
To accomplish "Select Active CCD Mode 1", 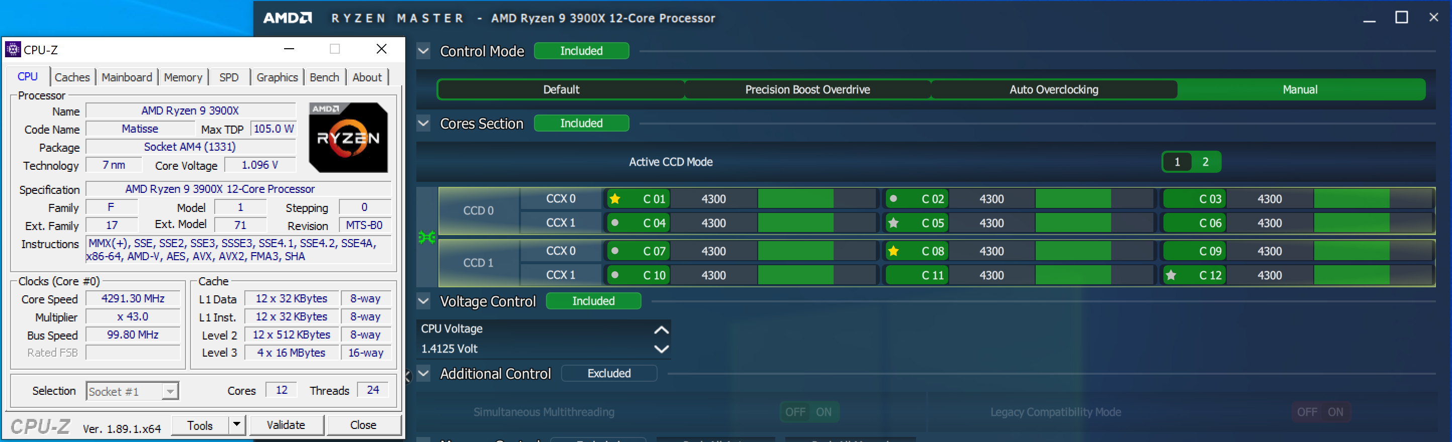I will 1177,162.
